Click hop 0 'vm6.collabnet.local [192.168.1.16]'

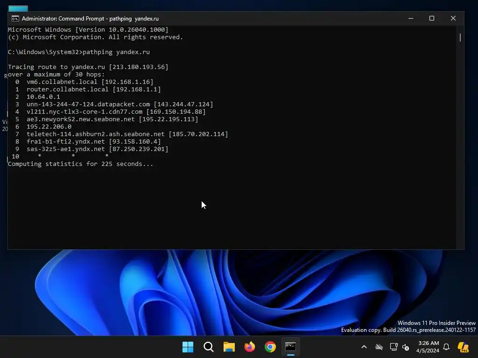90,82
